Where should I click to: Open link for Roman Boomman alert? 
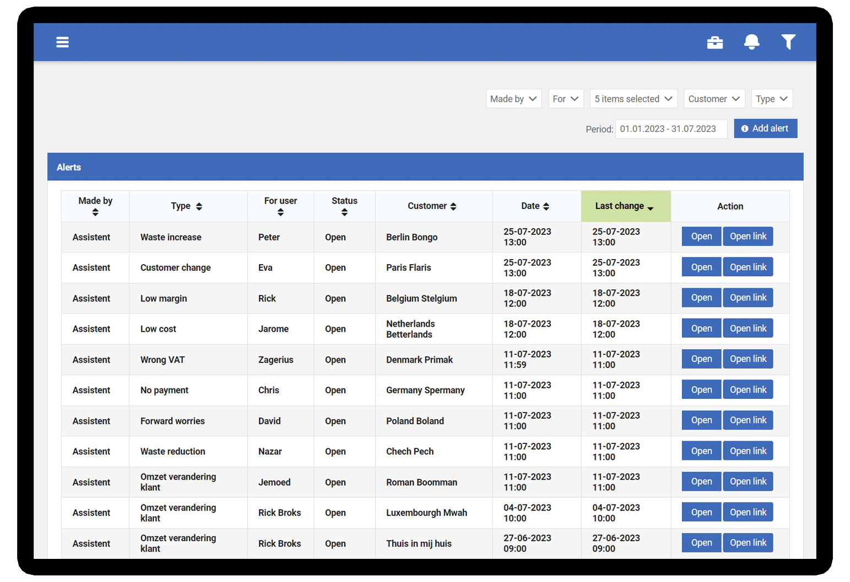click(x=748, y=481)
